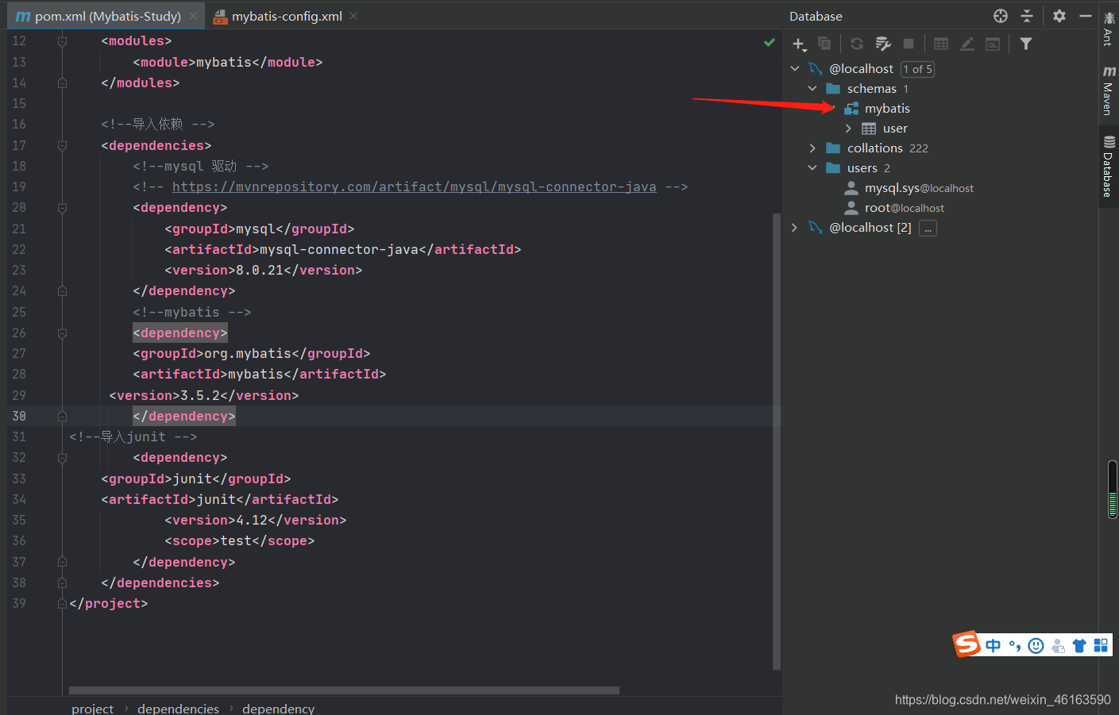Open the Maven side tool tab
Viewport: 1119px width, 715px height.
1109,90
